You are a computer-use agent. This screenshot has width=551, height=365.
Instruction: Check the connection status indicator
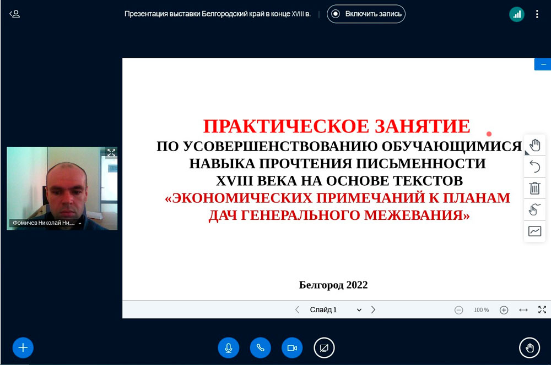click(x=516, y=14)
